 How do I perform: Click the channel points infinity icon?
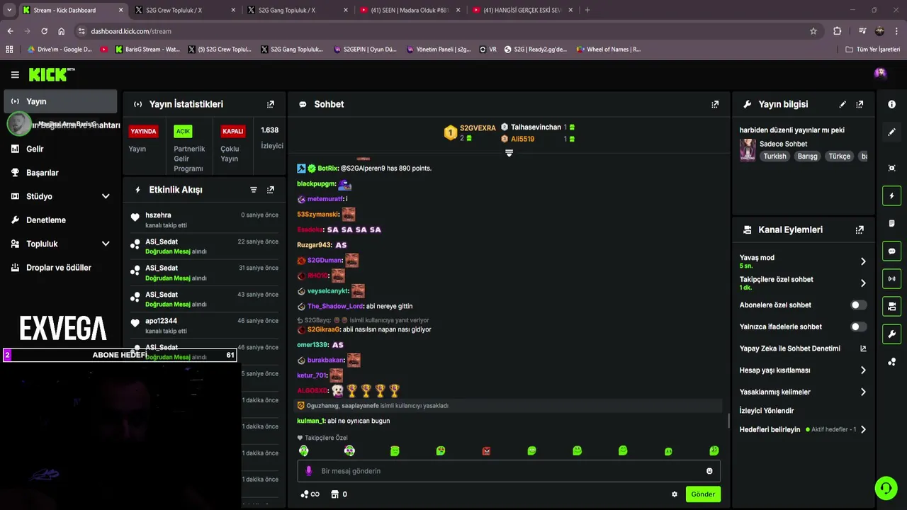(x=310, y=494)
